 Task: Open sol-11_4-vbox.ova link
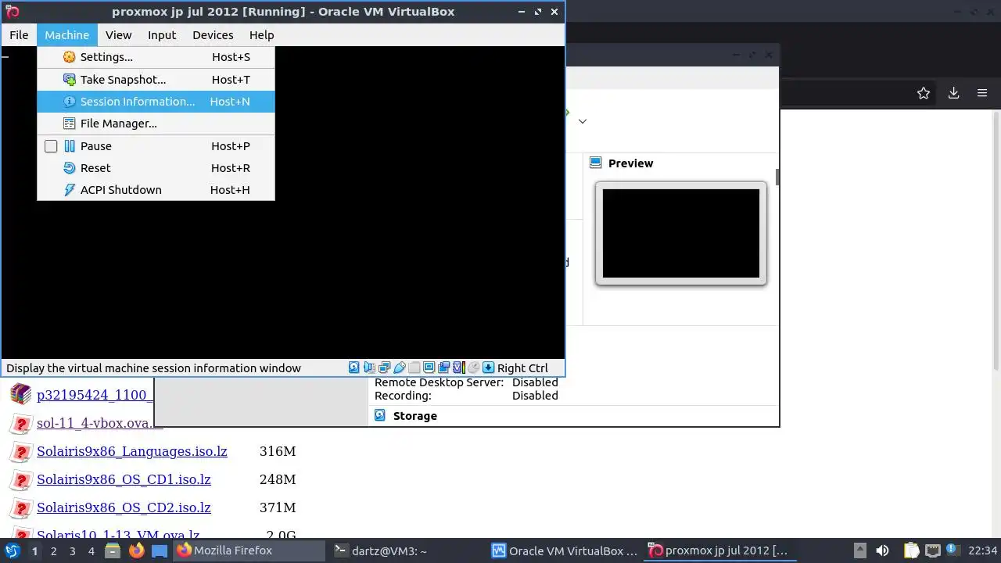coord(99,423)
